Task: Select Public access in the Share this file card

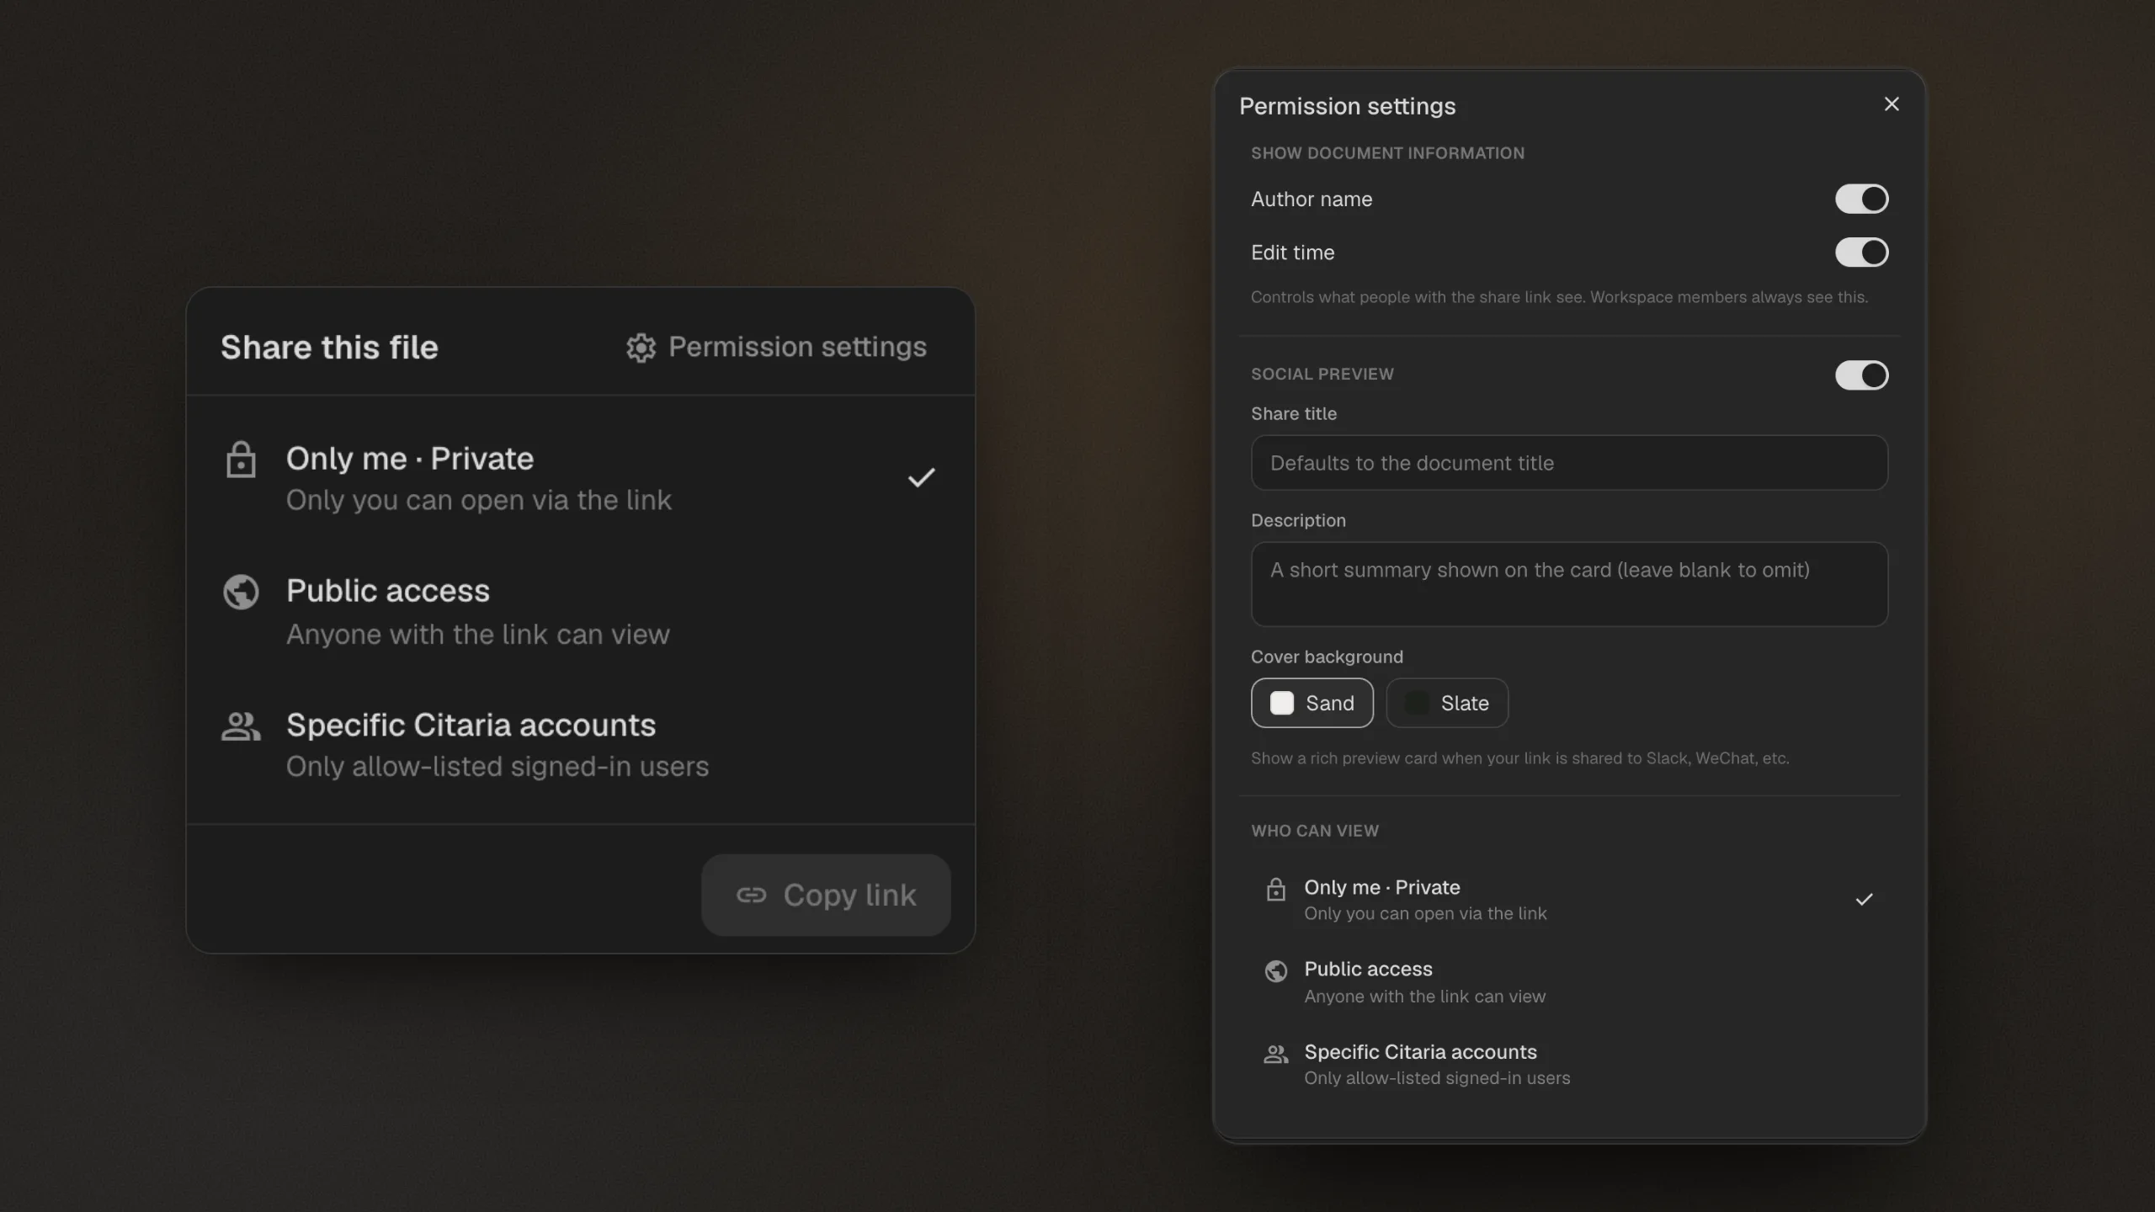Action: click(x=581, y=612)
